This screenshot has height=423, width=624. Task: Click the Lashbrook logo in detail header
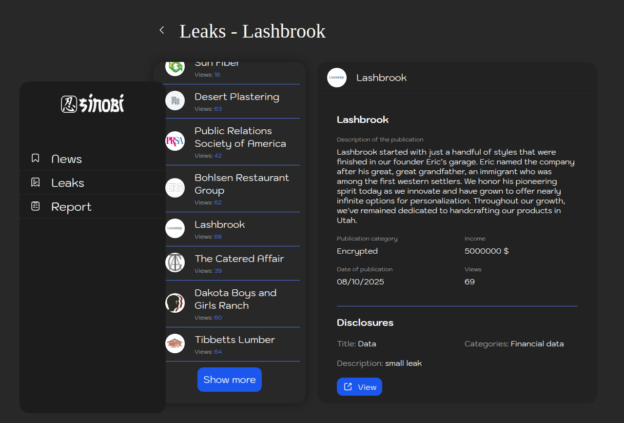(337, 78)
